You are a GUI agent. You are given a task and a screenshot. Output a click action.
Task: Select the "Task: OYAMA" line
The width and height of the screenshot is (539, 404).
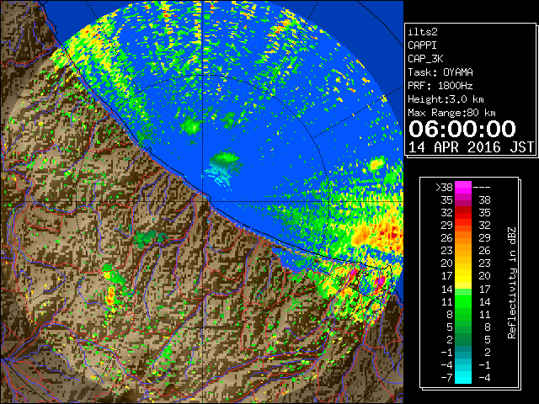[440, 72]
